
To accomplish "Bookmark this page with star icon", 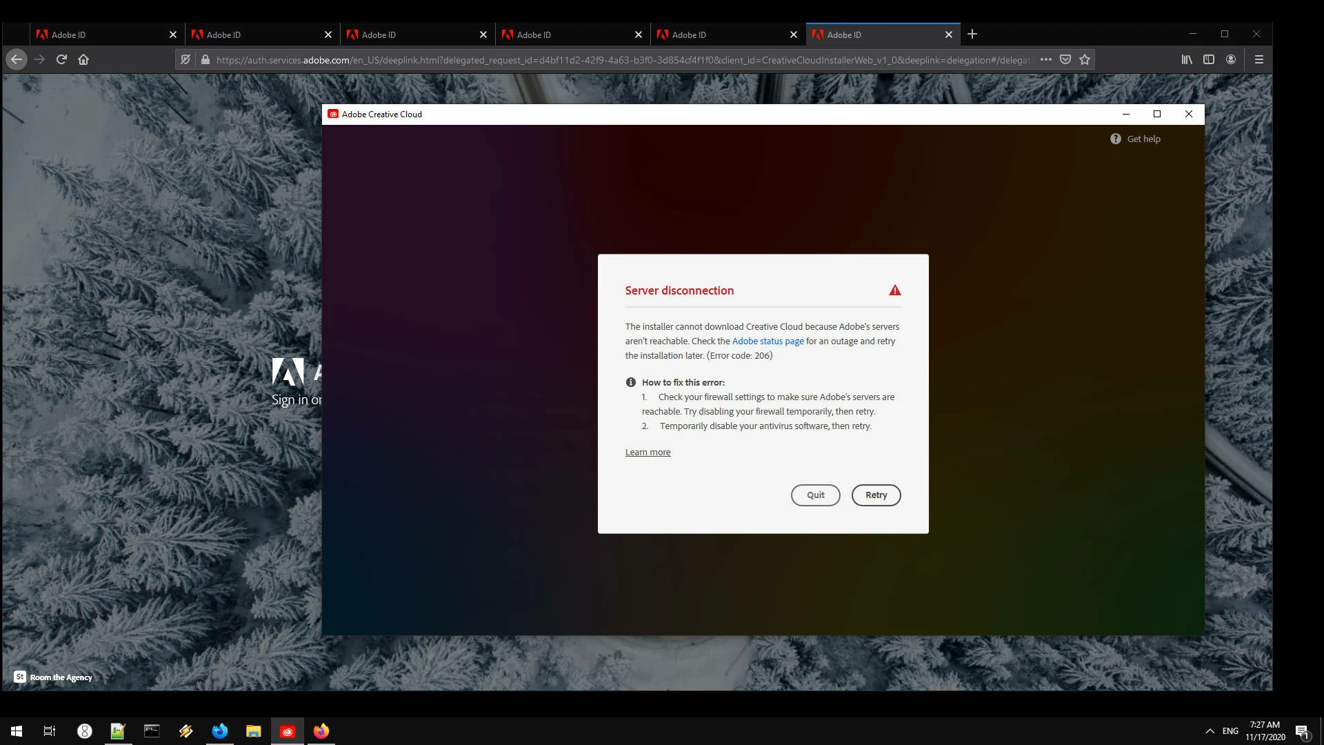I will pyautogui.click(x=1085, y=59).
